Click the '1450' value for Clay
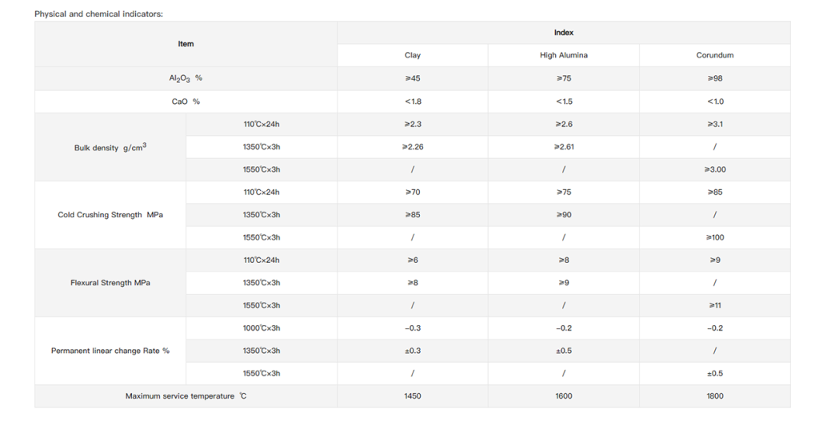The width and height of the screenshot is (819, 425). (x=412, y=396)
